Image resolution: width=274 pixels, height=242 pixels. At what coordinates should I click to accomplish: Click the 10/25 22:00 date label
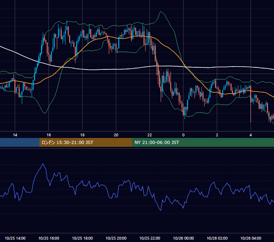(149, 238)
